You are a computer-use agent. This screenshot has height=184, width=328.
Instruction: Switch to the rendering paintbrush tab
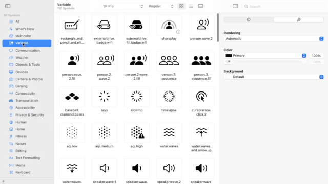[298, 19]
